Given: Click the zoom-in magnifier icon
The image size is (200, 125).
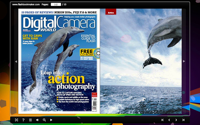Looking at the screenshot, I should (x=44, y=120).
